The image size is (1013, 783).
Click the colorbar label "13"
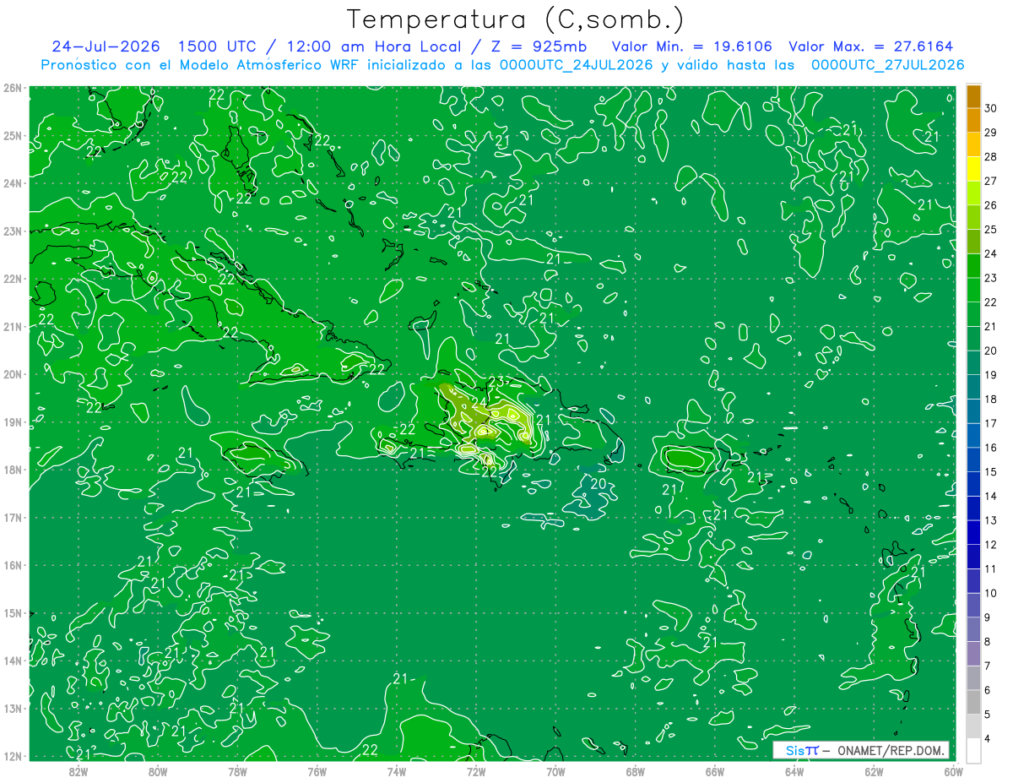[990, 520]
